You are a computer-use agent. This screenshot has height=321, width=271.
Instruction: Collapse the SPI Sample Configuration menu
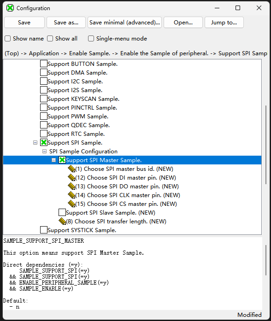click(44, 151)
